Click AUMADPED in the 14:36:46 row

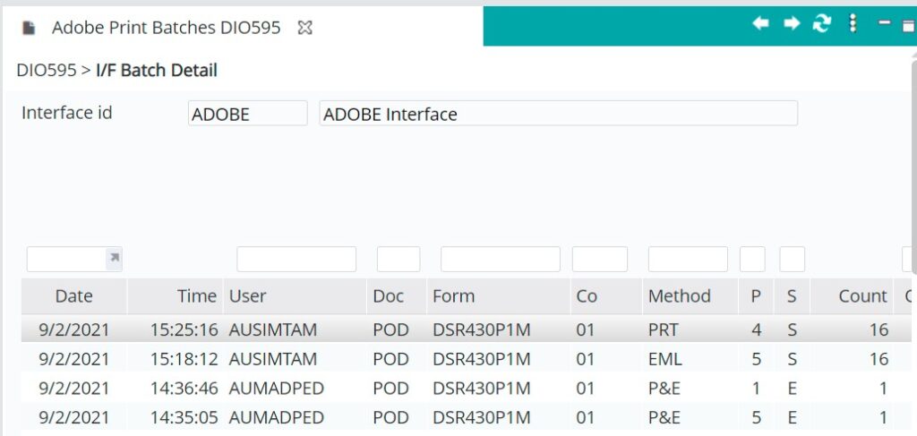tap(276, 389)
